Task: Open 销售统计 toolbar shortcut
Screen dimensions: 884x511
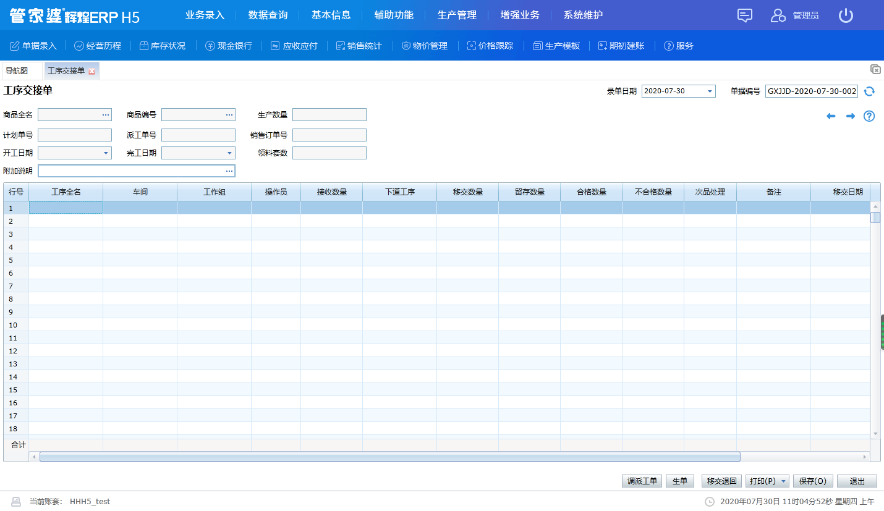Action: pyautogui.click(x=359, y=46)
